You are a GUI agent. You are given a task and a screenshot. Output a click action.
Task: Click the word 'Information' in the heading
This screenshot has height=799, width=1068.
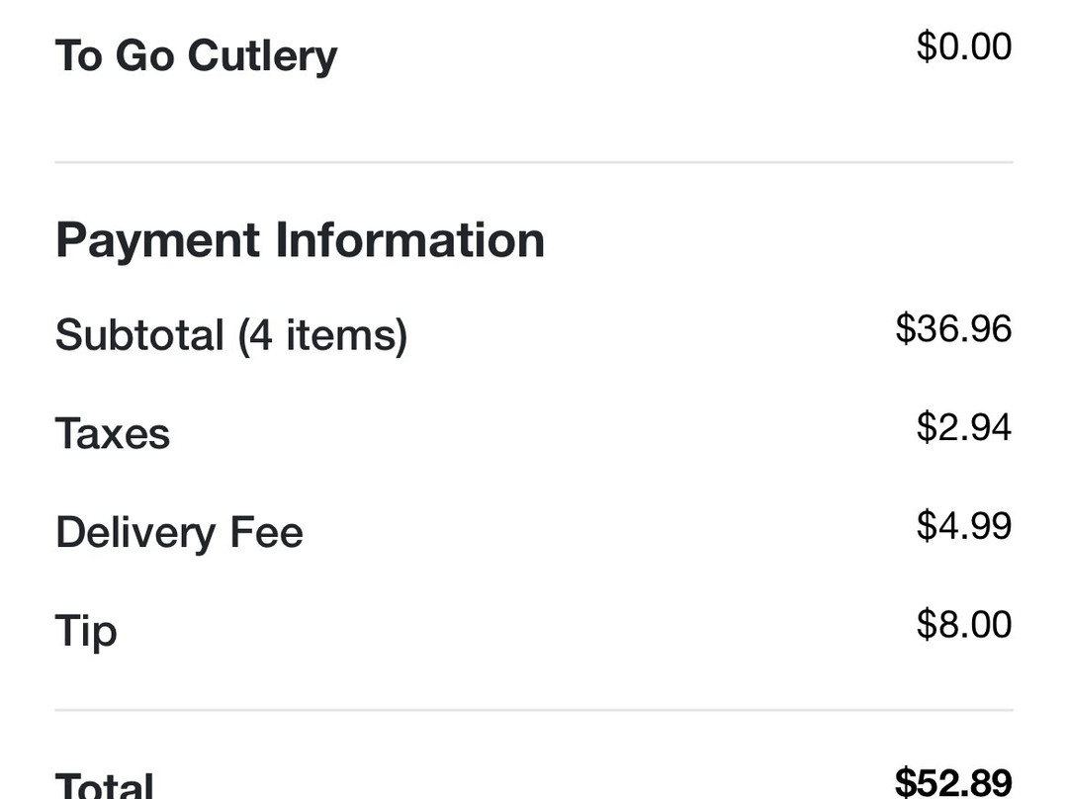pos(409,240)
